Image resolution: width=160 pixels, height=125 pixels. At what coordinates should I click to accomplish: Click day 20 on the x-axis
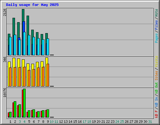point(98,122)
